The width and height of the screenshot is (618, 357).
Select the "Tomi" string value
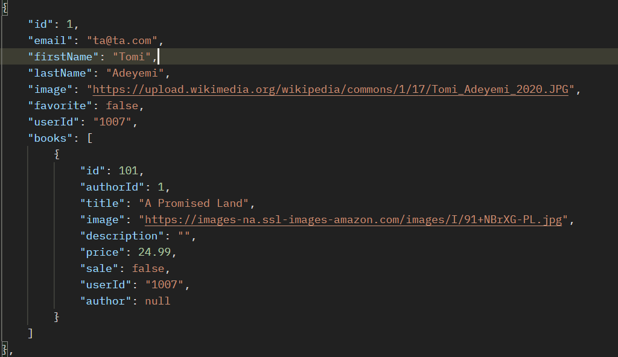(132, 57)
